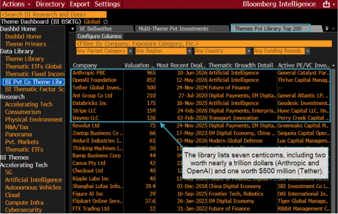338x214 pixels.
Task: Open the Actions dropdown menu
Action: pos(16,4)
